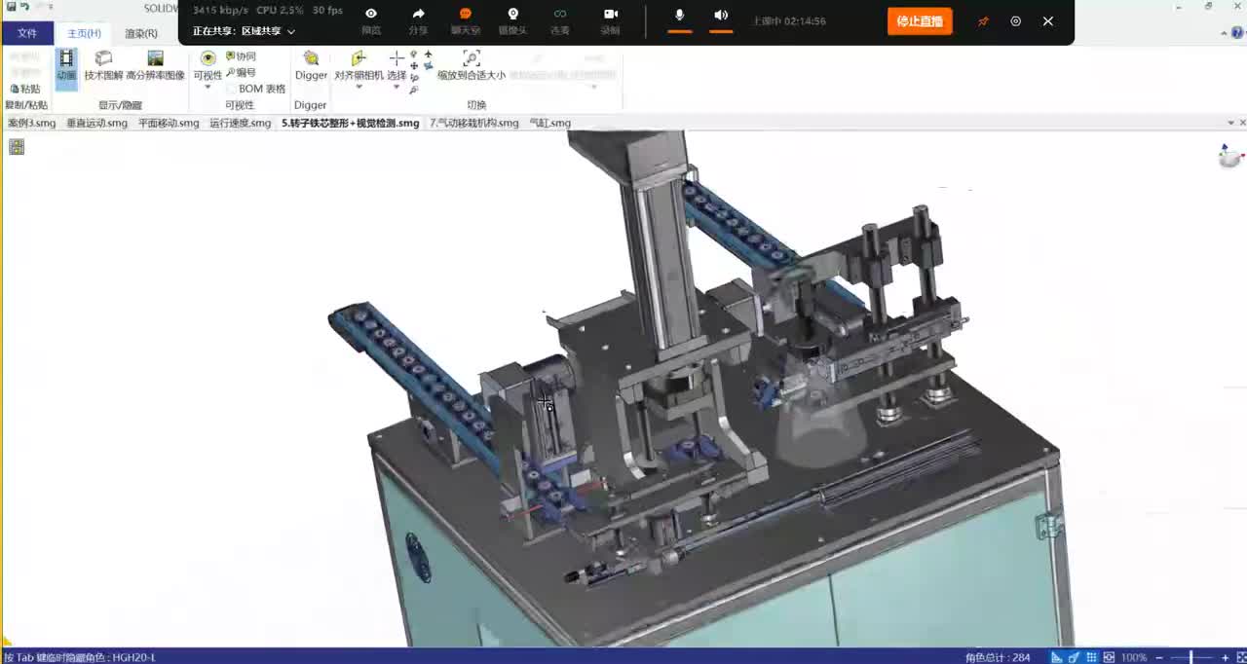This screenshot has height=664, width=1247.
Task: Open the live stream settings icon
Action: [x=1016, y=20]
